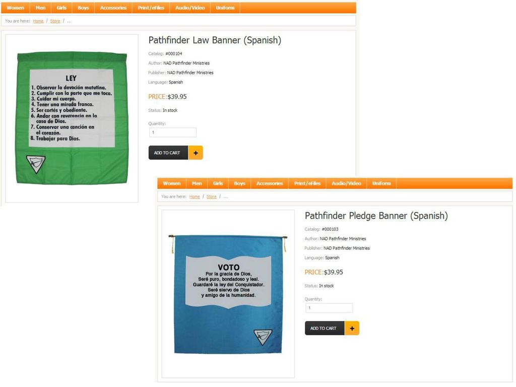Add the Pathfinder Law Banner to cart
Screen dimensions: 516x387
(x=168, y=153)
